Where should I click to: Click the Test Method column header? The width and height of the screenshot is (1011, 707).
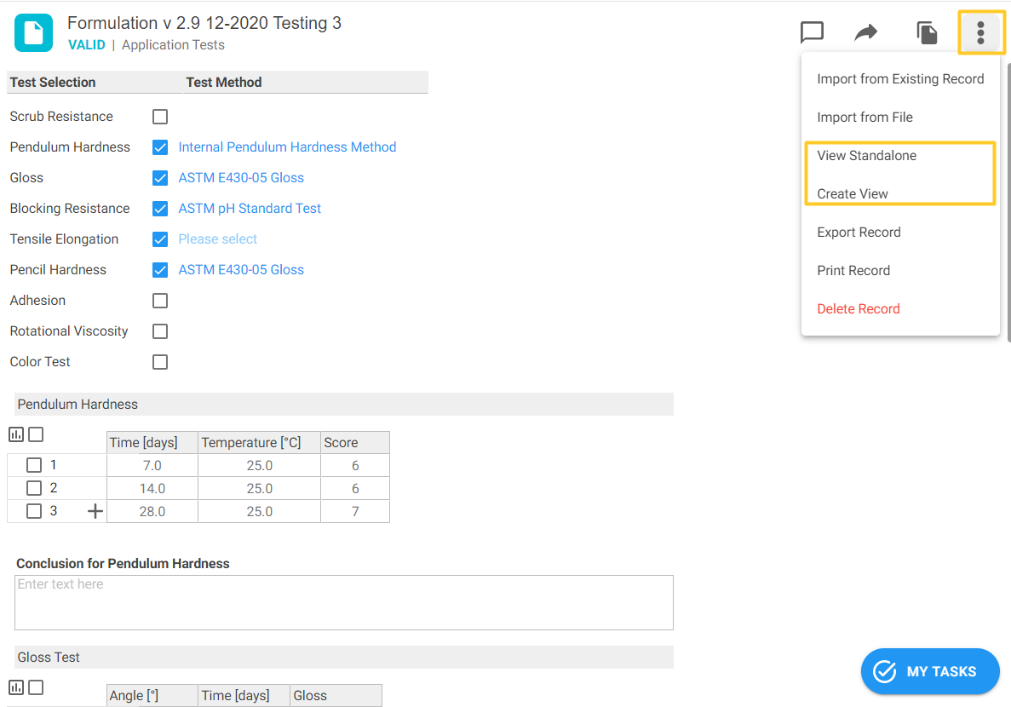click(x=306, y=83)
